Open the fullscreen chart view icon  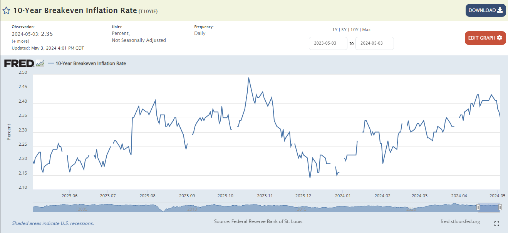point(496,224)
